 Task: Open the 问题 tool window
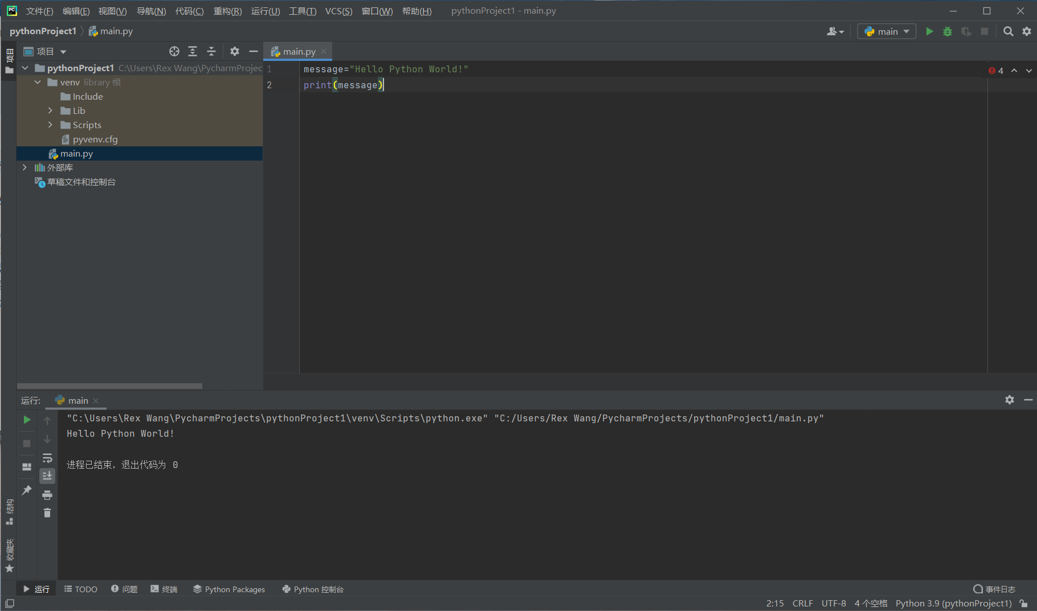click(x=124, y=589)
